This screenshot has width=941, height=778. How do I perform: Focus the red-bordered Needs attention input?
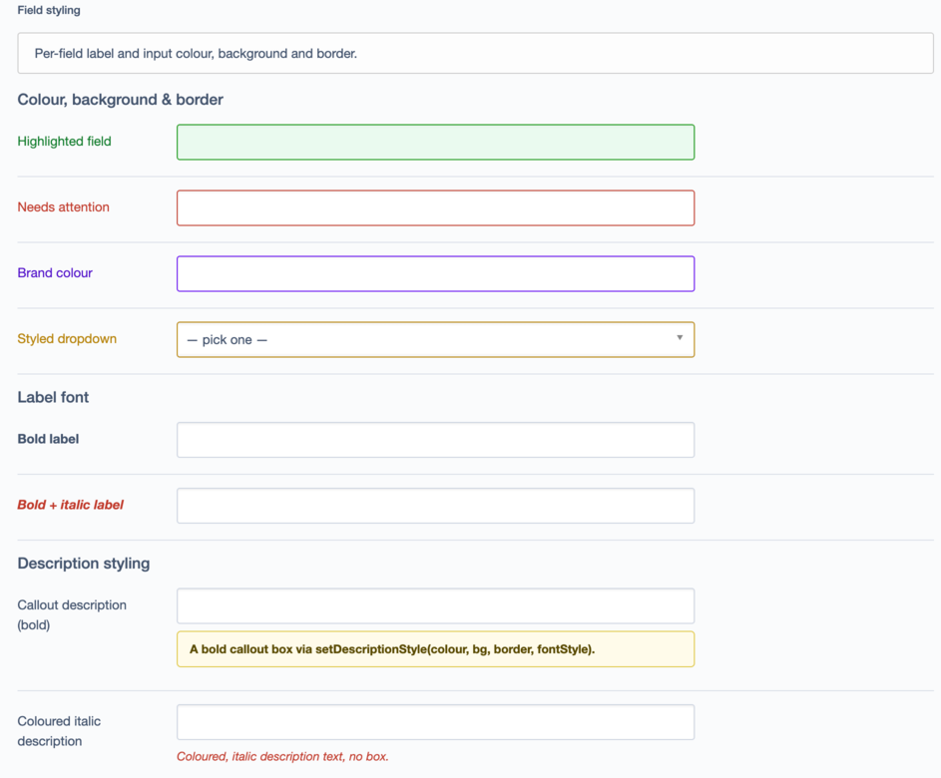pos(436,208)
